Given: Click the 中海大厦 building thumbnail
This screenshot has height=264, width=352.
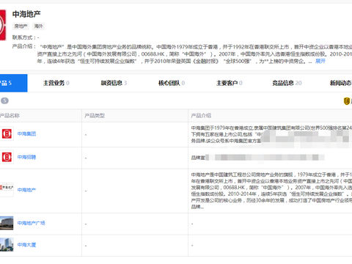Looking at the screenshot, I should [x=7, y=245].
